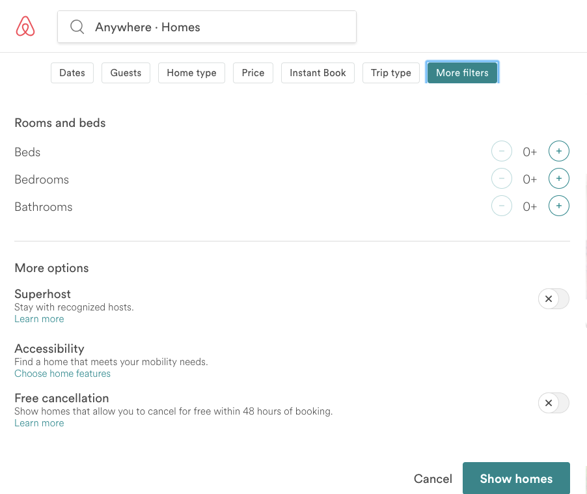Open the Guests filter
The height and width of the screenshot is (494, 587).
pyautogui.click(x=126, y=73)
